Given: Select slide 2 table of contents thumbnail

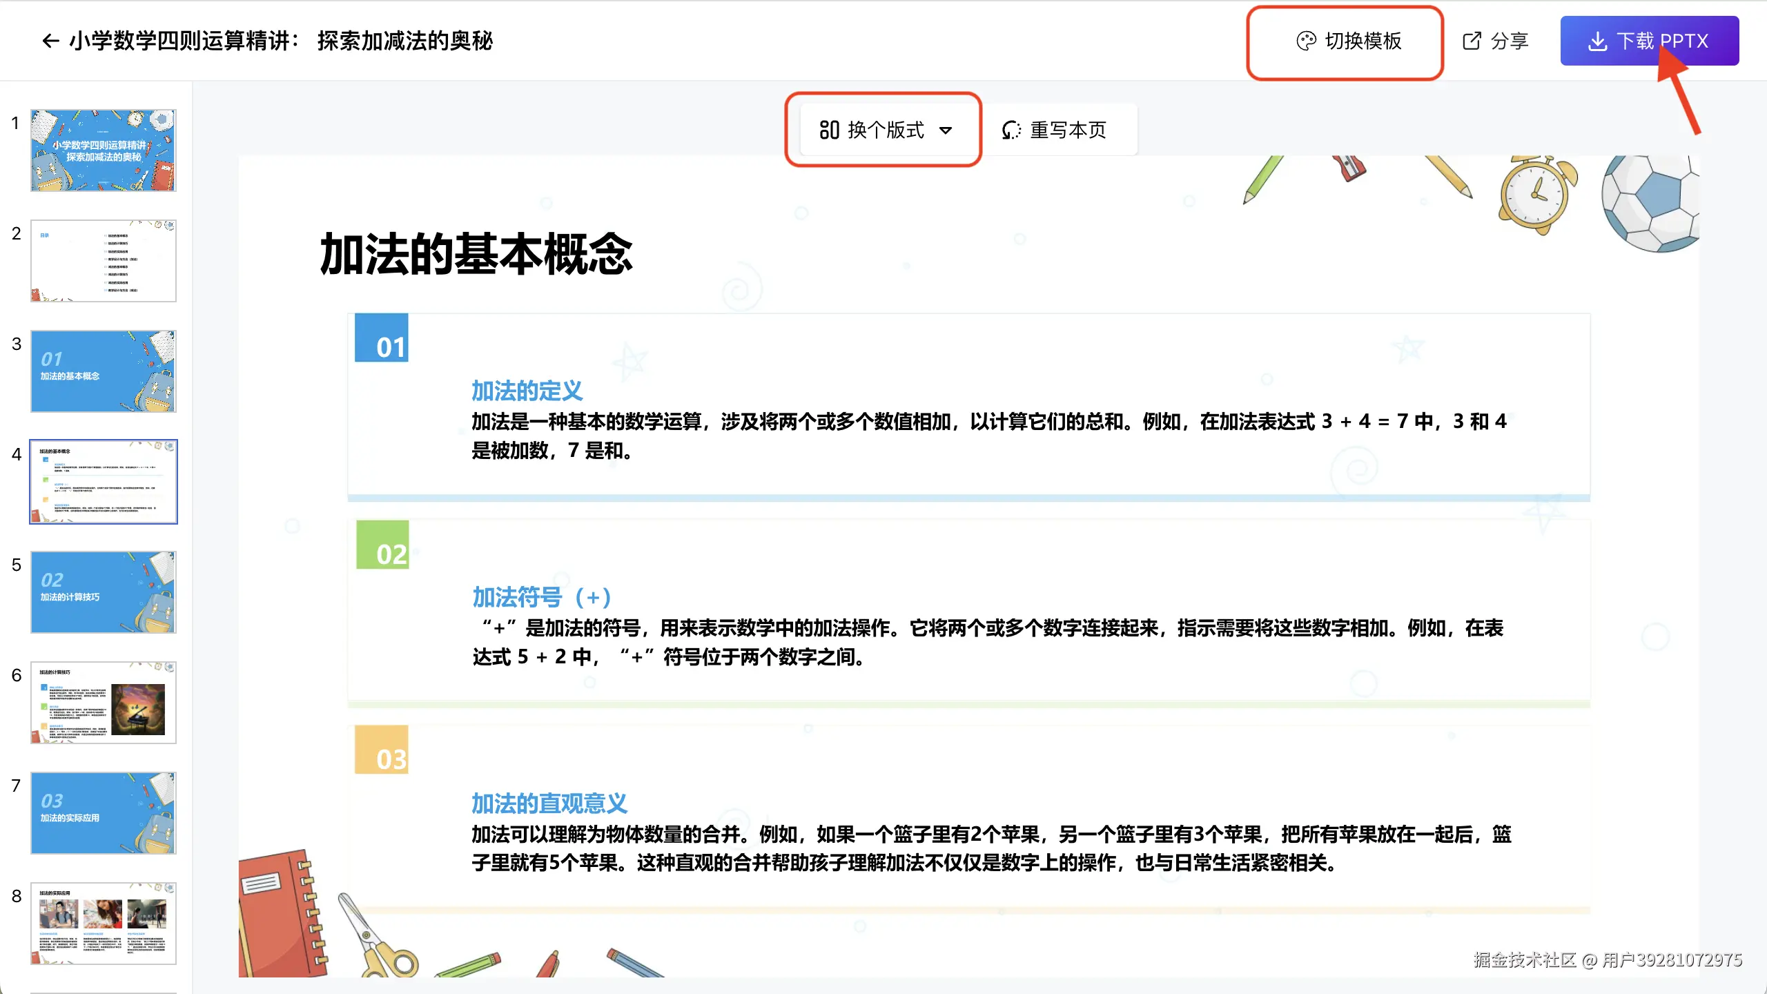Looking at the screenshot, I should (x=104, y=261).
